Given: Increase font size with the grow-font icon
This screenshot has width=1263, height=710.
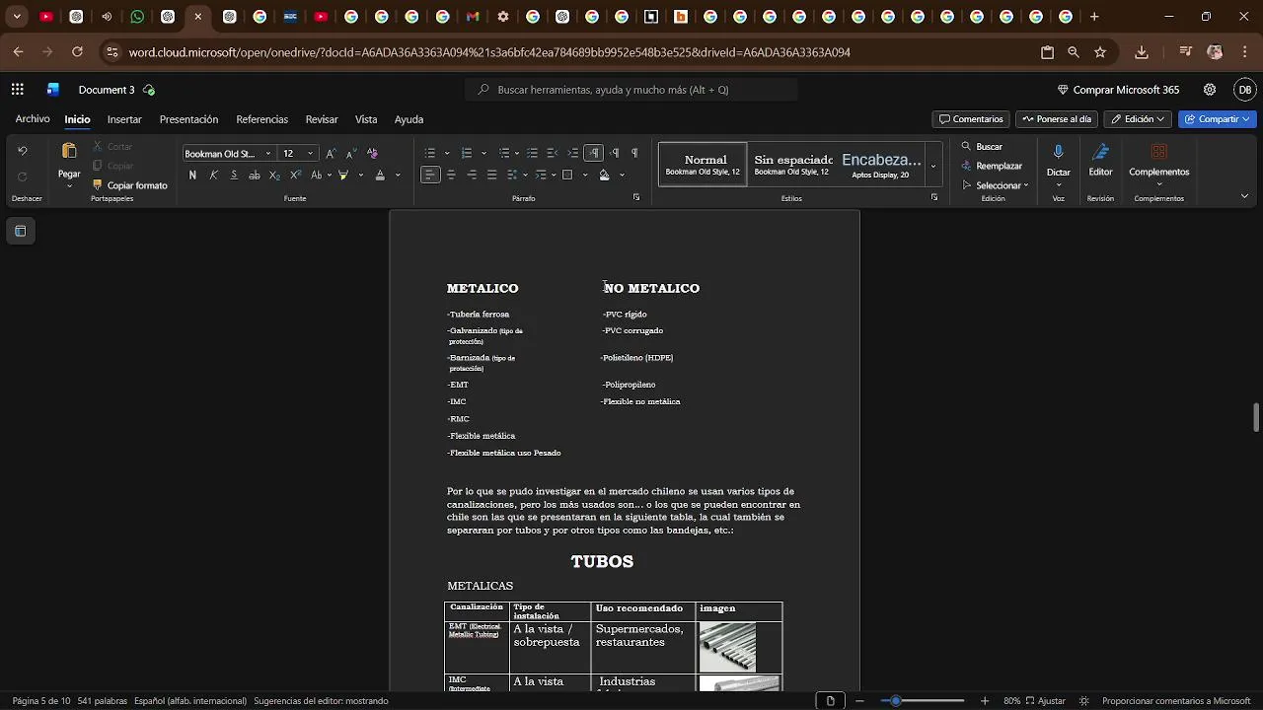Looking at the screenshot, I should point(331,153).
